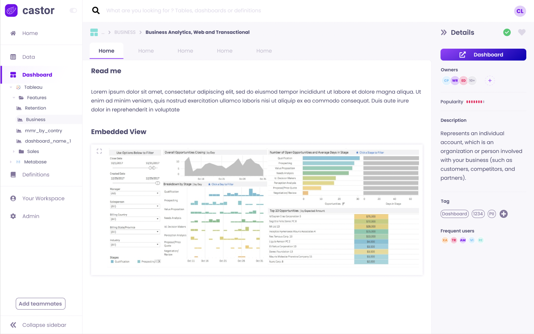Open the Dashboard via the purple Dashboard button
The image size is (534, 334).
click(483, 55)
